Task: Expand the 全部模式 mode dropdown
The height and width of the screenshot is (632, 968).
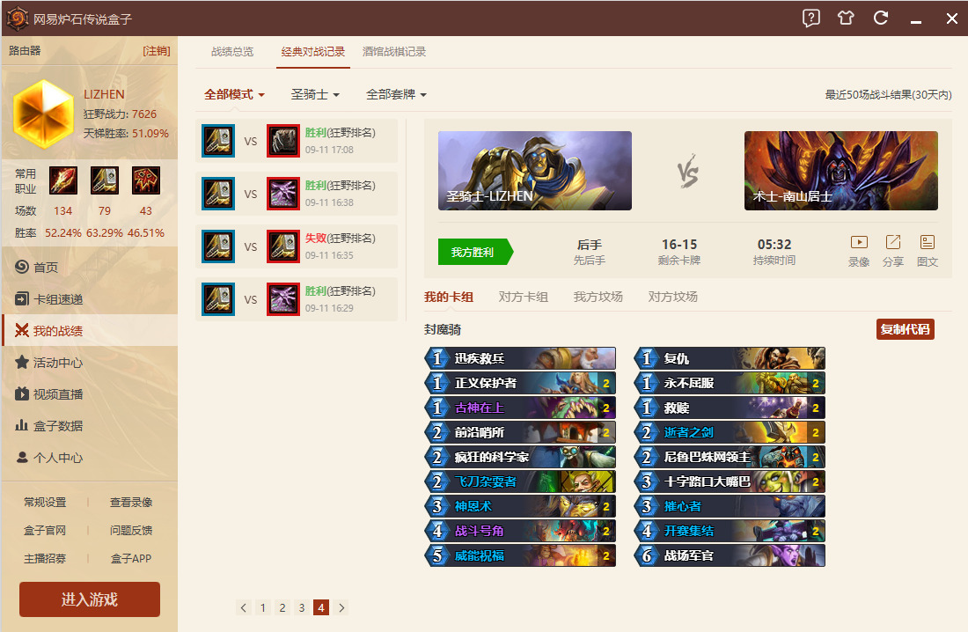Action: [x=234, y=94]
